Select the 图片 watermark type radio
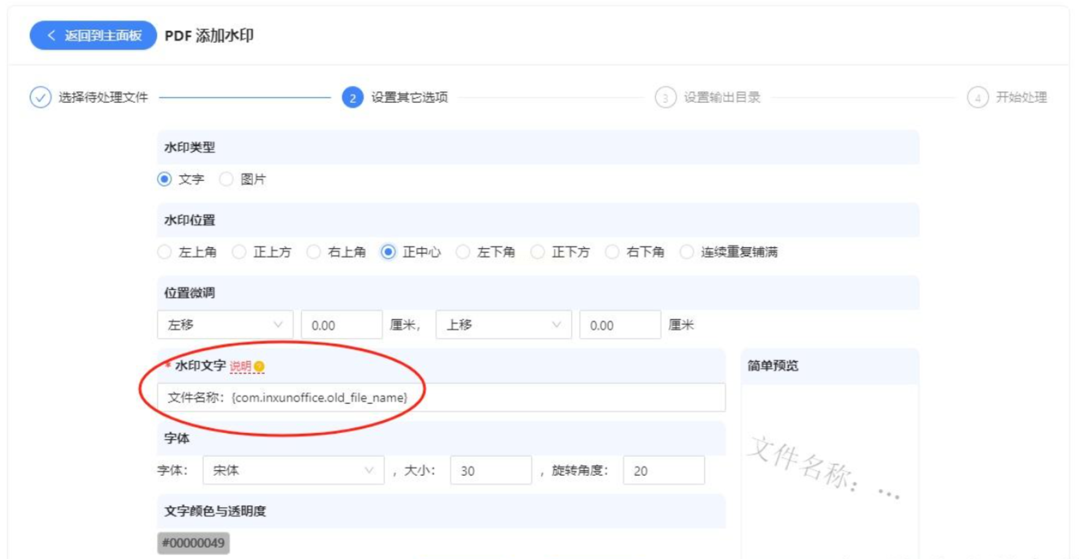This screenshot has width=1079, height=559. 226,179
